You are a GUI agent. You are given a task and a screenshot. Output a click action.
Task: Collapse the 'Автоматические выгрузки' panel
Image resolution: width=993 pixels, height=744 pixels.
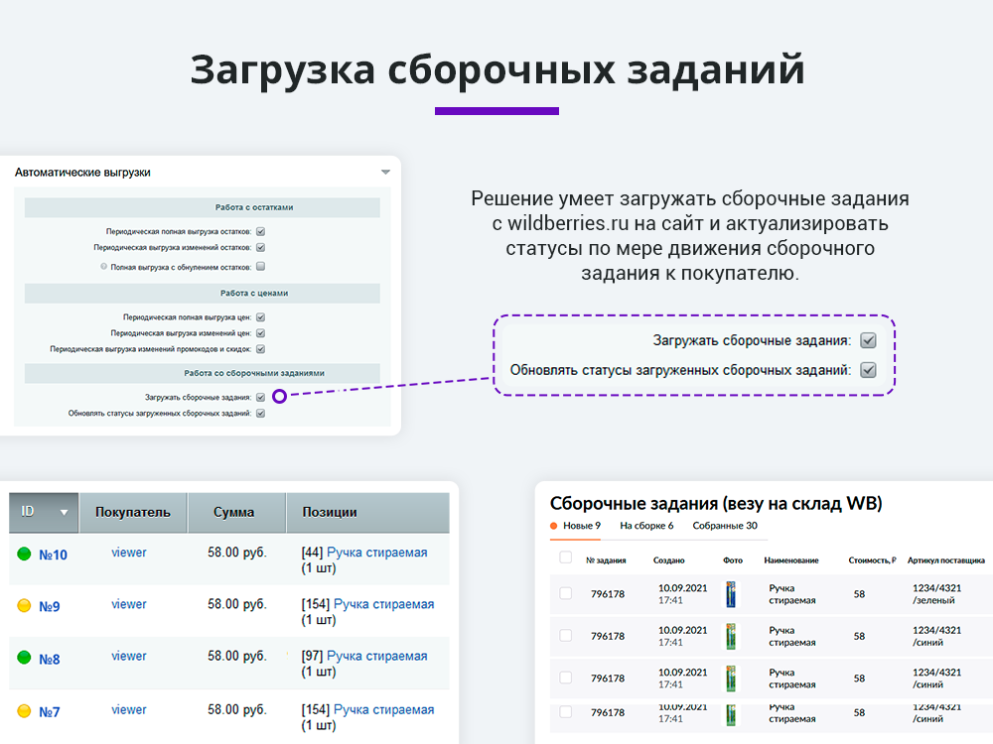pyautogui.click(x=383, y=171)
